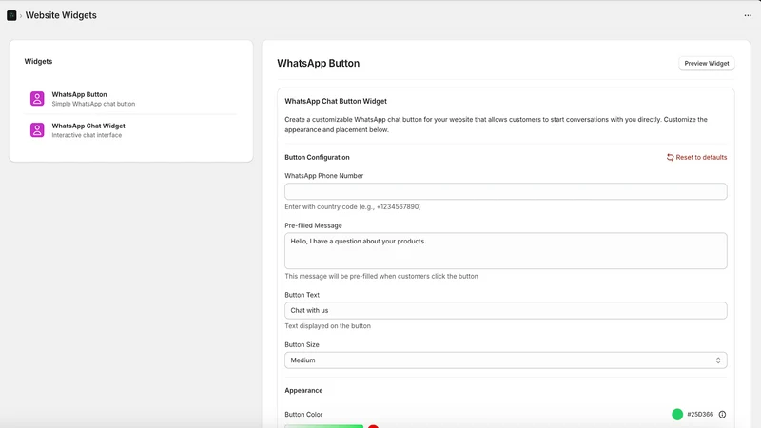761x428 pixels.
Task: Click the 'Interactive chat interface' subtitle
Action: [87, 135]
